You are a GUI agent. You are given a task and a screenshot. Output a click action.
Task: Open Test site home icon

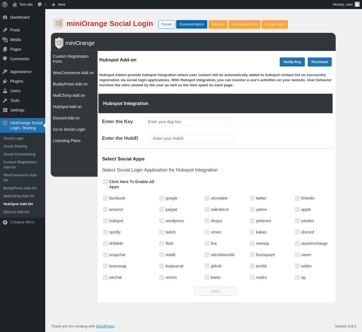15,5
